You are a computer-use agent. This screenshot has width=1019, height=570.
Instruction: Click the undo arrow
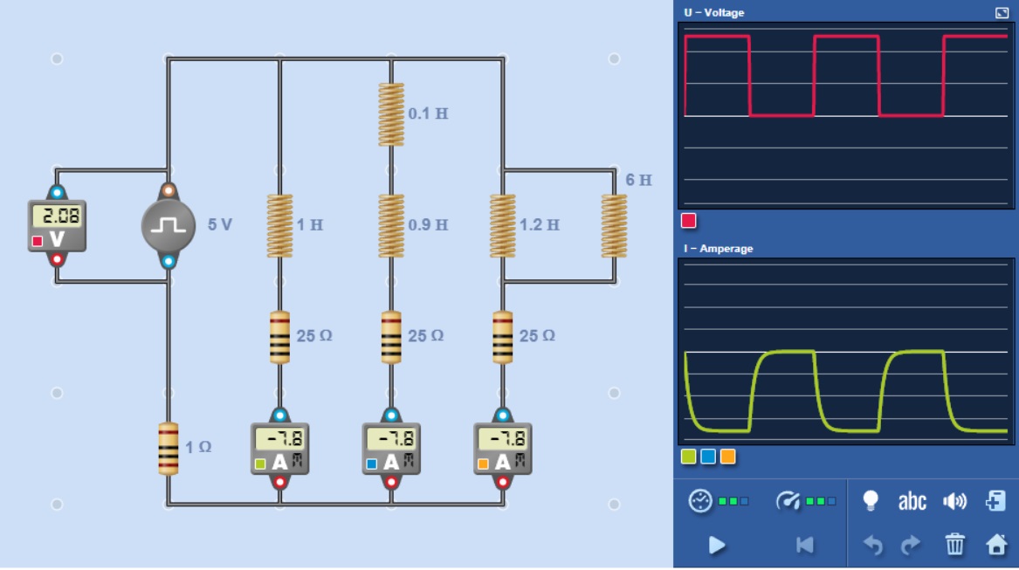coord(872,546)
